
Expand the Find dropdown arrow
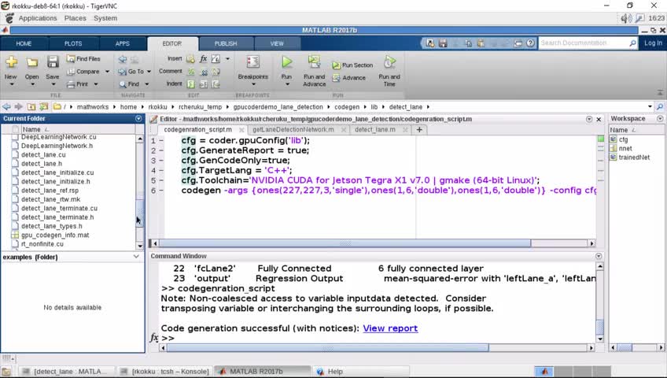click(147, 84)
